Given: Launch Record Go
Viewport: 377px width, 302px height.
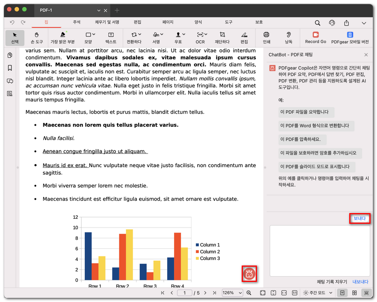Looking at the screenshot, I should pyautogui.click(x=315, y=38).
